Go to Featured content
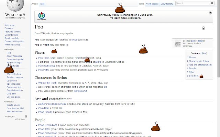Viewport: 220px width, 137px height. 12,32
